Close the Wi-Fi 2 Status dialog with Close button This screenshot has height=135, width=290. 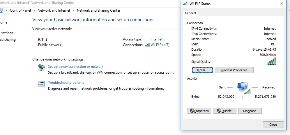[x=273, y=125]
